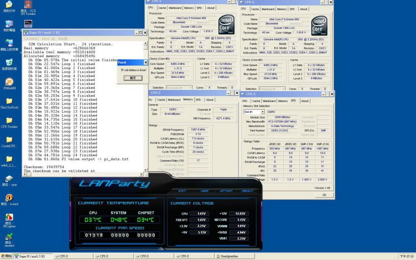416x260 pixels.
Task: Launch the 捷徑 - memtest shortcut
Action: tap(9, 240)
